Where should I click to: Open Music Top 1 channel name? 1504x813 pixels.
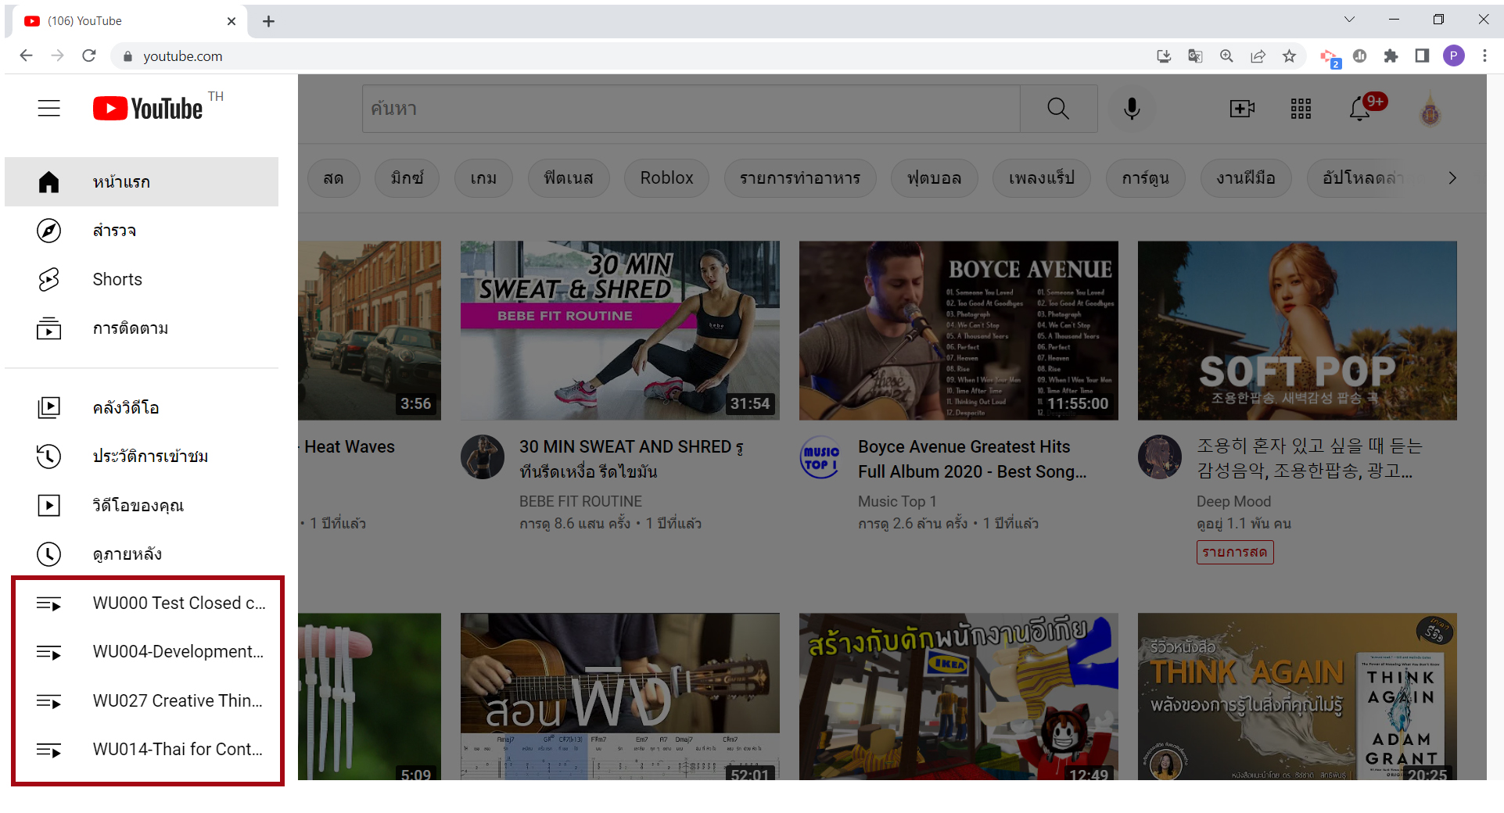897,501
